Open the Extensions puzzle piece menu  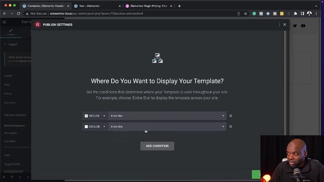pos(296,14)
